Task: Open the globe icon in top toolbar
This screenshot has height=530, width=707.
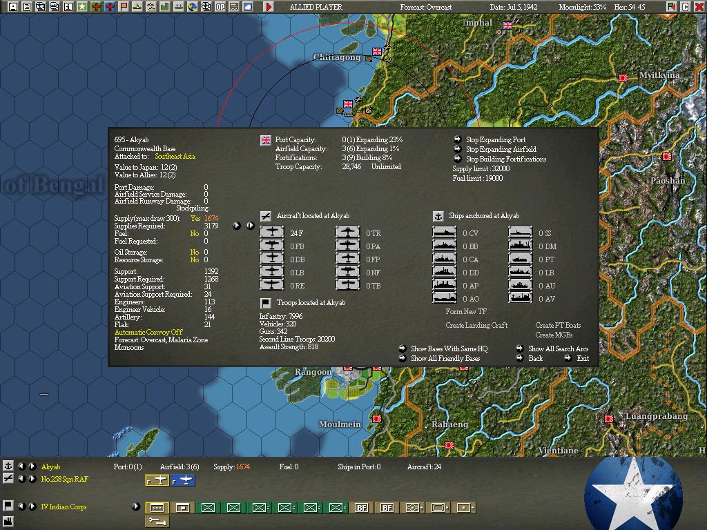Action: tap(193, 7)
